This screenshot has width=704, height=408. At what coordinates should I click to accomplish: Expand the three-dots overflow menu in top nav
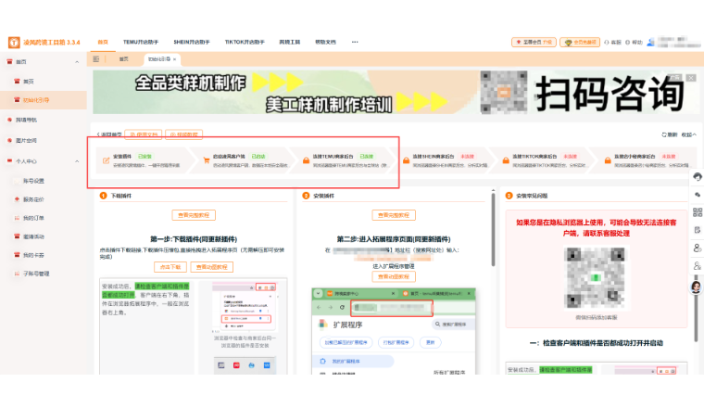point(355,43)
